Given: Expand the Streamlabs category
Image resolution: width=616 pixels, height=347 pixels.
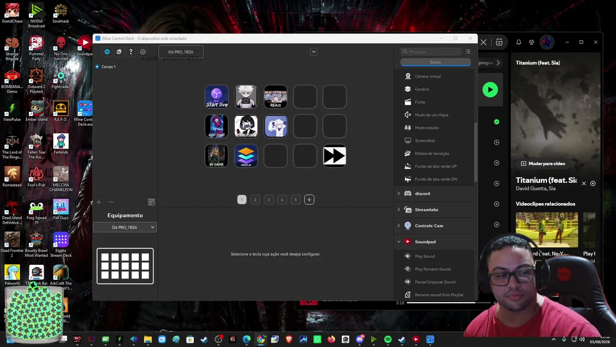Looking at the screenshot, I should (x=398, y=210).
